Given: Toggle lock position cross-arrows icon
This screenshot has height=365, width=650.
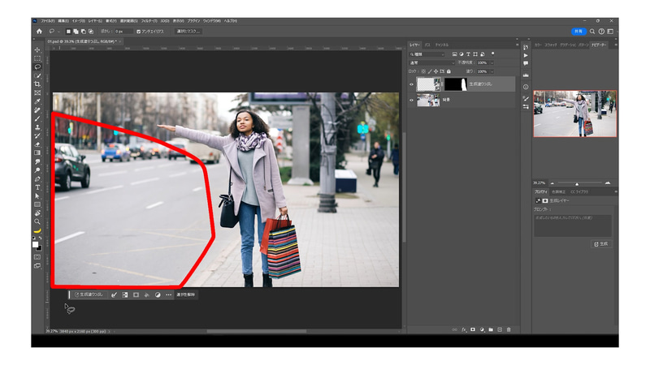Looking at the screenshot, I should 435,71.
